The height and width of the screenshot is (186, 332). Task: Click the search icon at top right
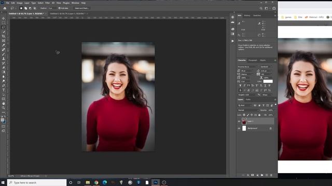tap(261, 8)
